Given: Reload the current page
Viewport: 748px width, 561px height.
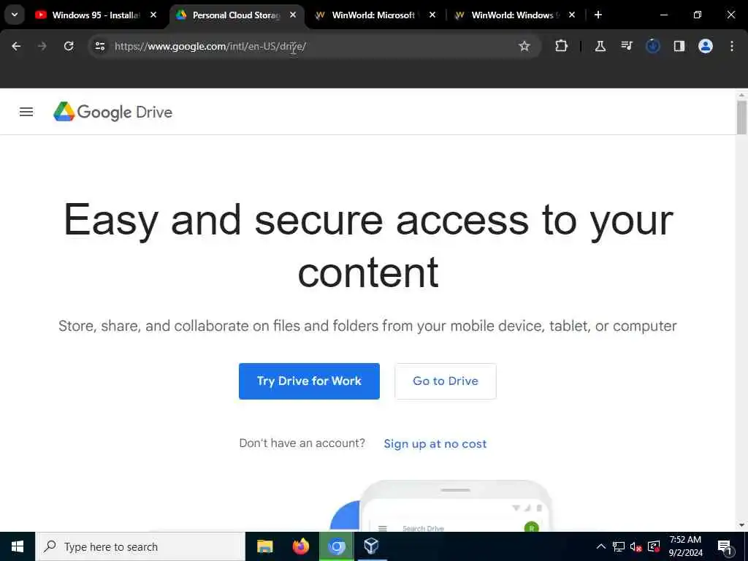Looking at the screenshot, I should (x=69, y=46).
